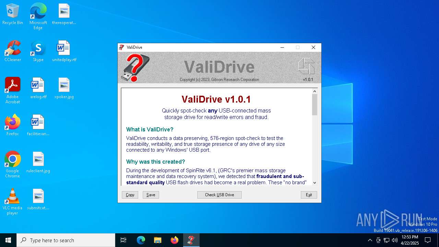Open the volume control in system tray
This screenshot has height=247, width=439.
395,240
